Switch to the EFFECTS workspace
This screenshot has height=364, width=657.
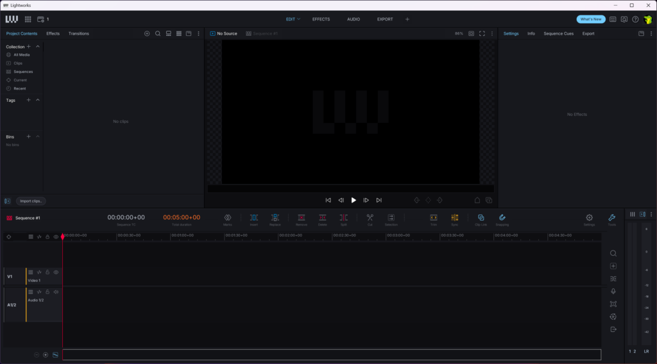321,19
